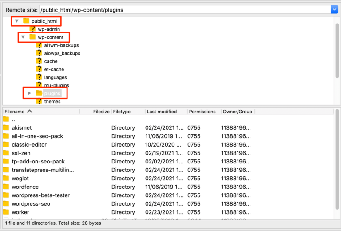Click the wordpress-beta-tester folder icon
Screen dimensions: 341x231
click(x=6, y=195)
